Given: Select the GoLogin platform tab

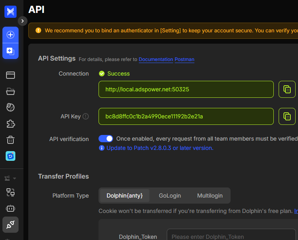Looking at the screenshot, I should (x=170, y=196).
